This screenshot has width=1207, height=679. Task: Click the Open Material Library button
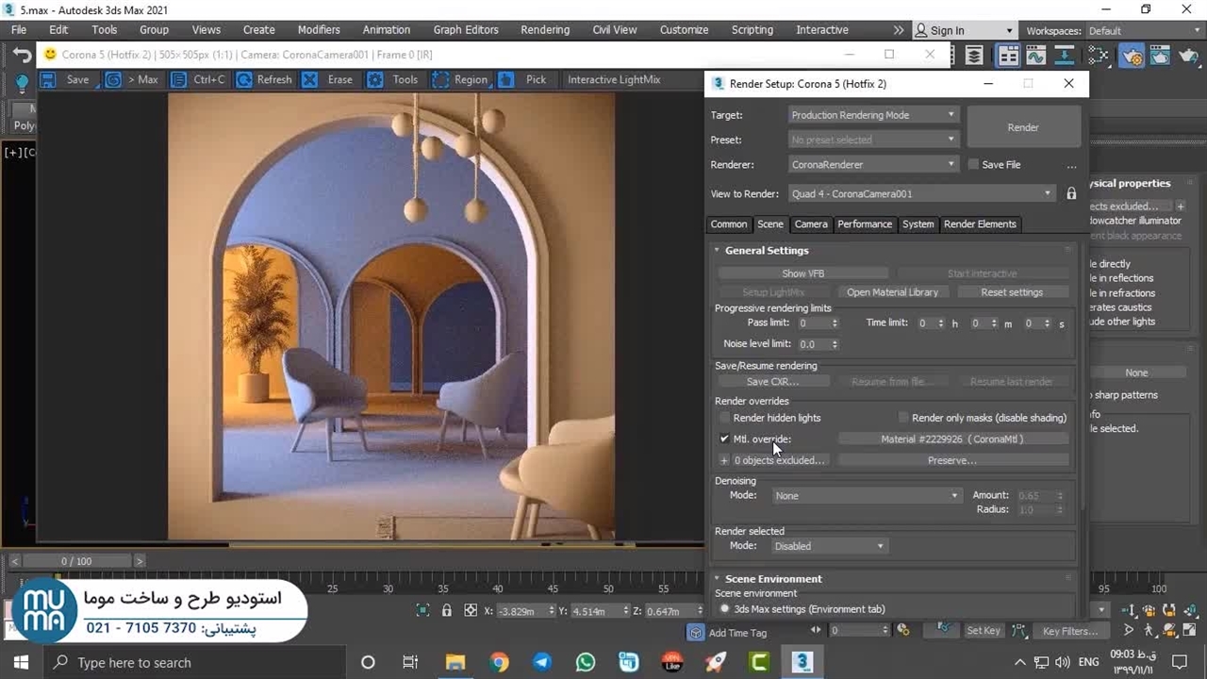[892, 292]
